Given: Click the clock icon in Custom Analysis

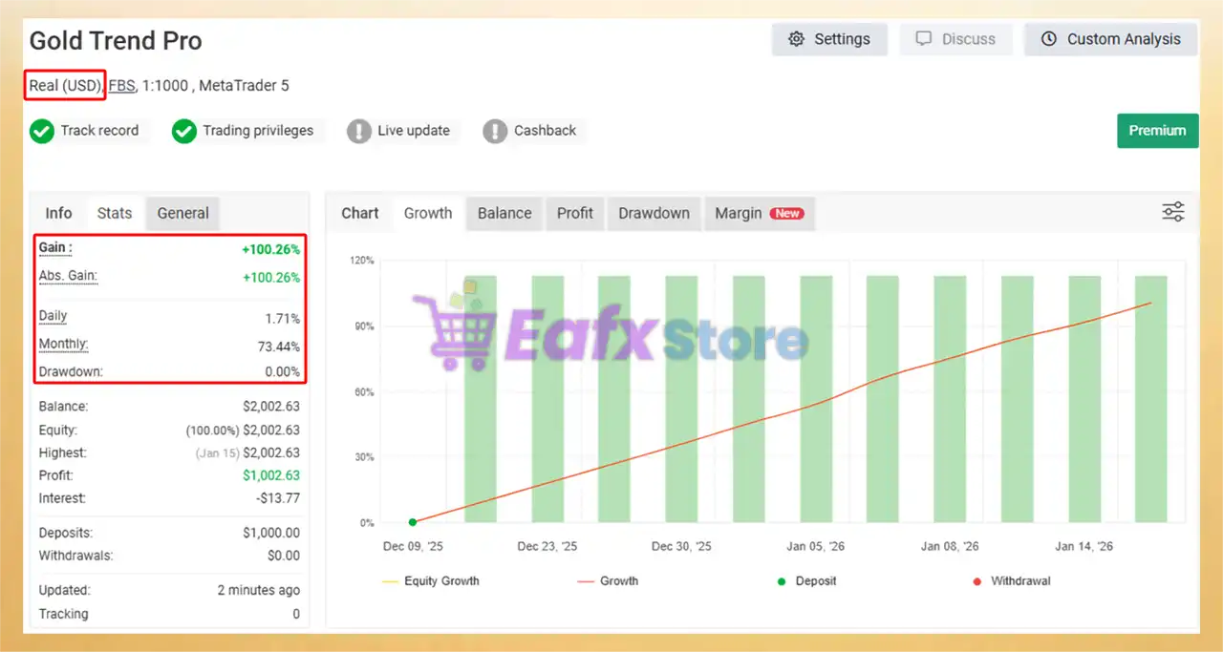Looking at the screenshot, I should [x=1049, y=39].
